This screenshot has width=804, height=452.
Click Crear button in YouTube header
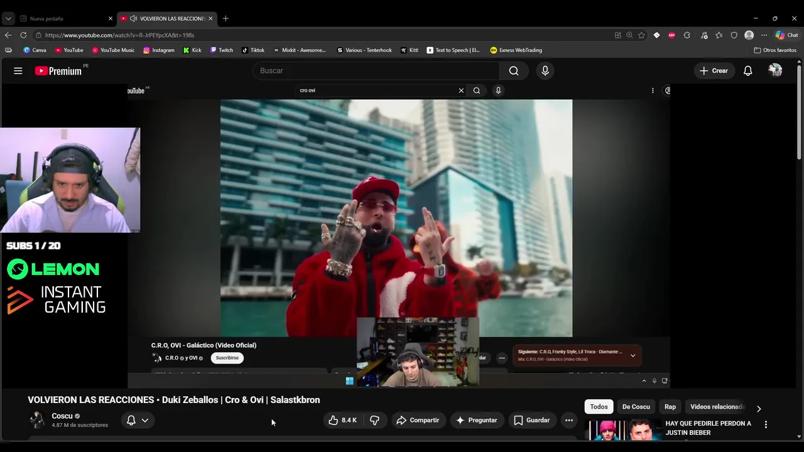coord(713,71)
